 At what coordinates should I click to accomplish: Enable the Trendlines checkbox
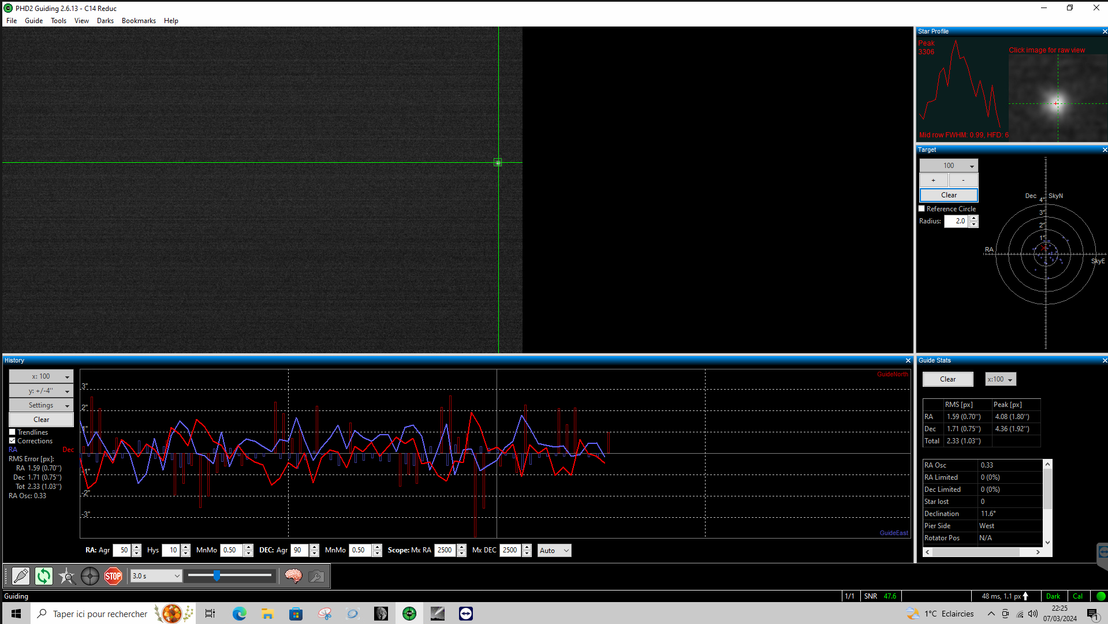click(12, 432)
